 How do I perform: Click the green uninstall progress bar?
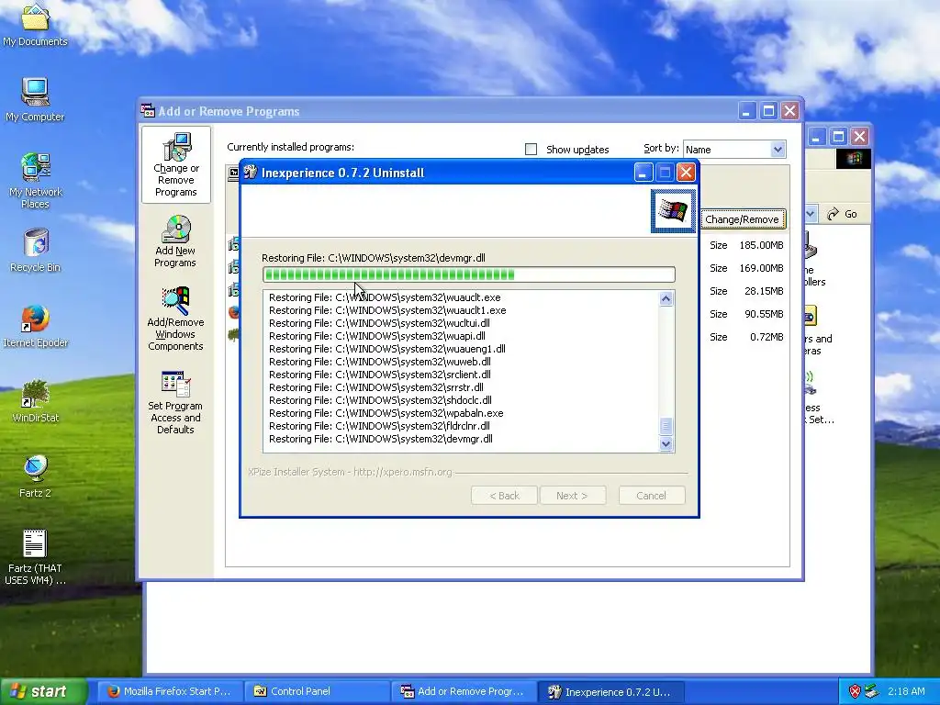point(469,274)
